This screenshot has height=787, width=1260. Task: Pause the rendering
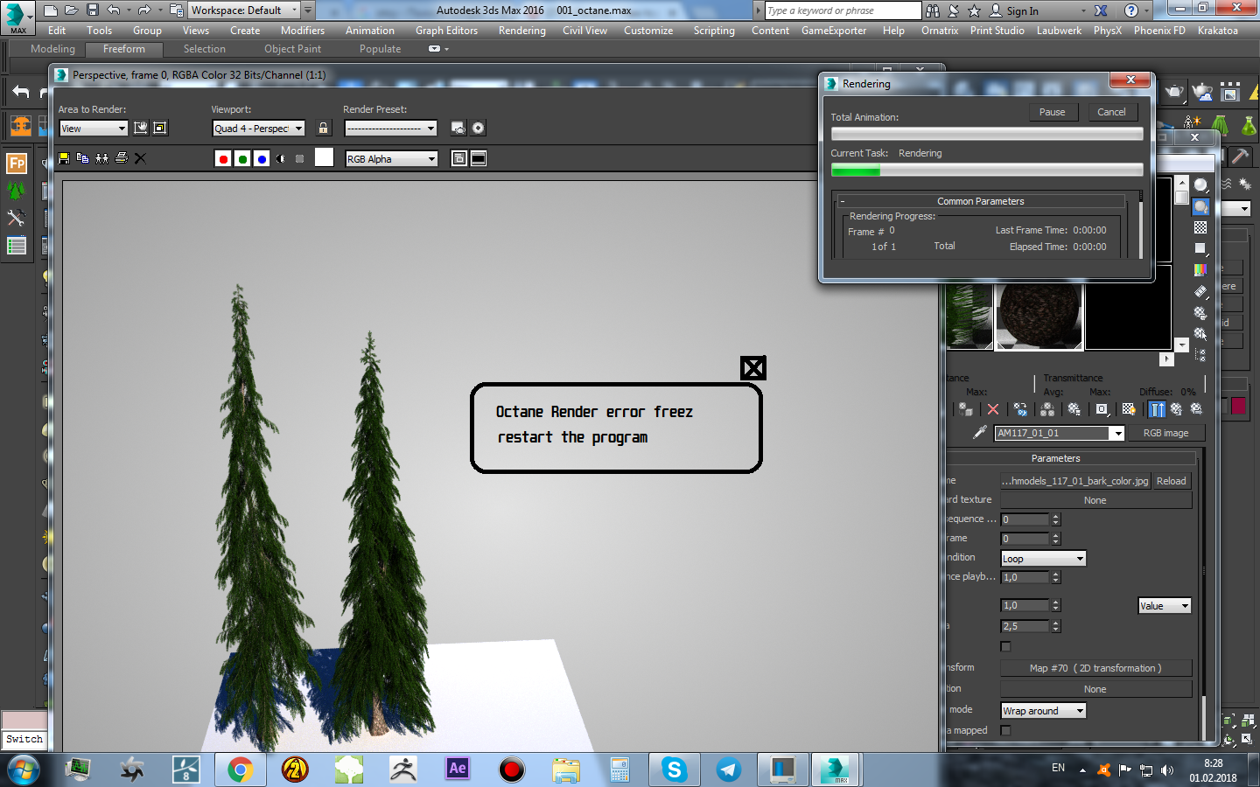pyautogui.click(x=1053, y=112)
